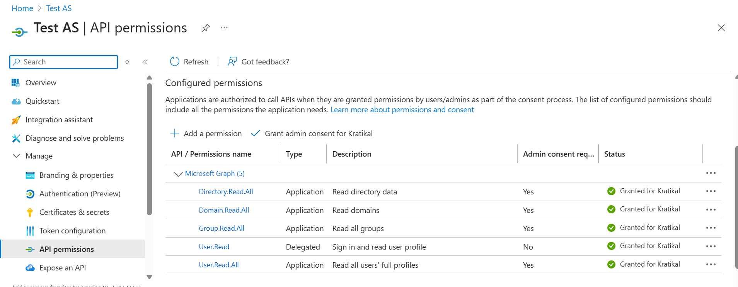Click the Integration assistant rocket icon

click(x=16, y=120)
